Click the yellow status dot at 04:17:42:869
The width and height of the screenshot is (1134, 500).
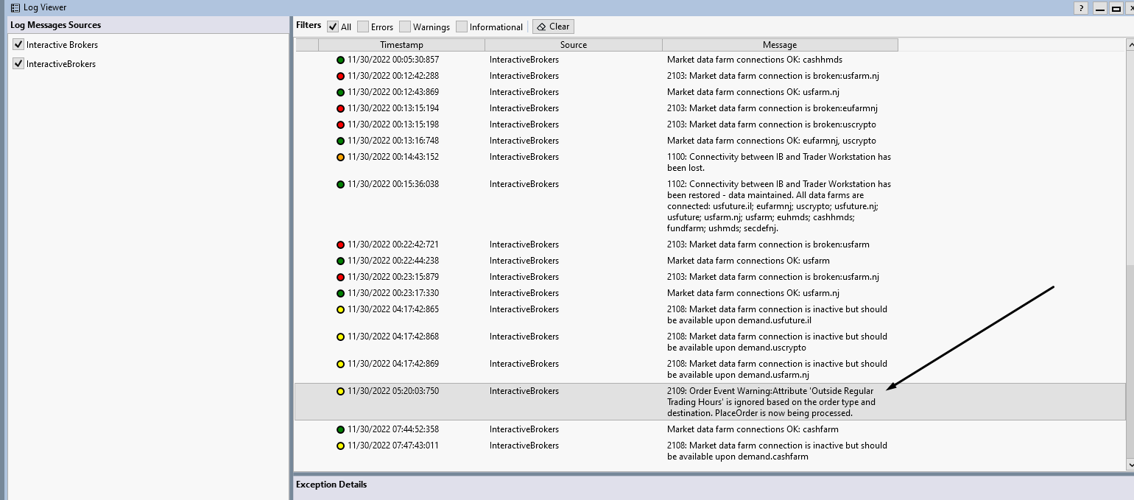pyautogui.click(x=340, y=364)
